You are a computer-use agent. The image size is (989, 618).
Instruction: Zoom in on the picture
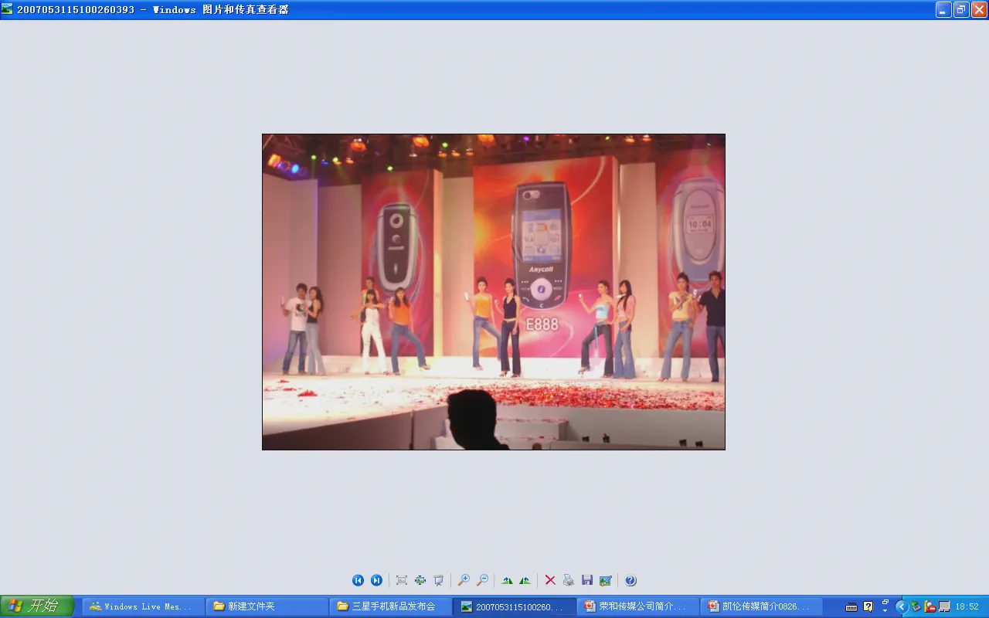pyautogui.click(x=464, y=580)
